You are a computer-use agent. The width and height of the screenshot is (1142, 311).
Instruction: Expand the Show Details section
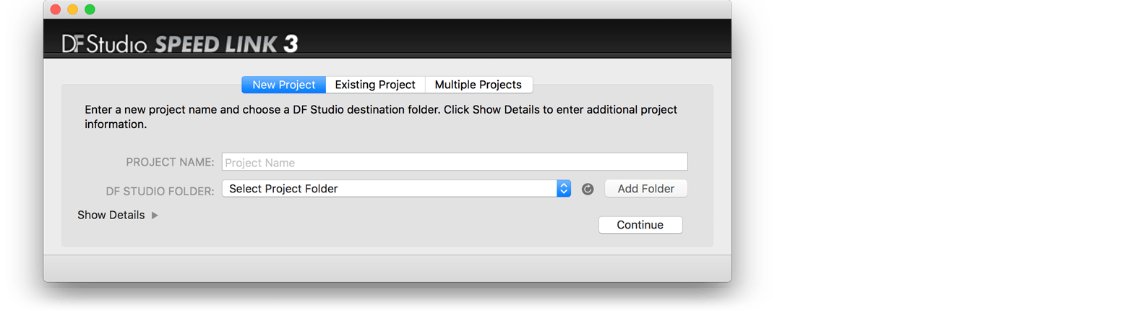pyautogui.click(x=111, y=215)
